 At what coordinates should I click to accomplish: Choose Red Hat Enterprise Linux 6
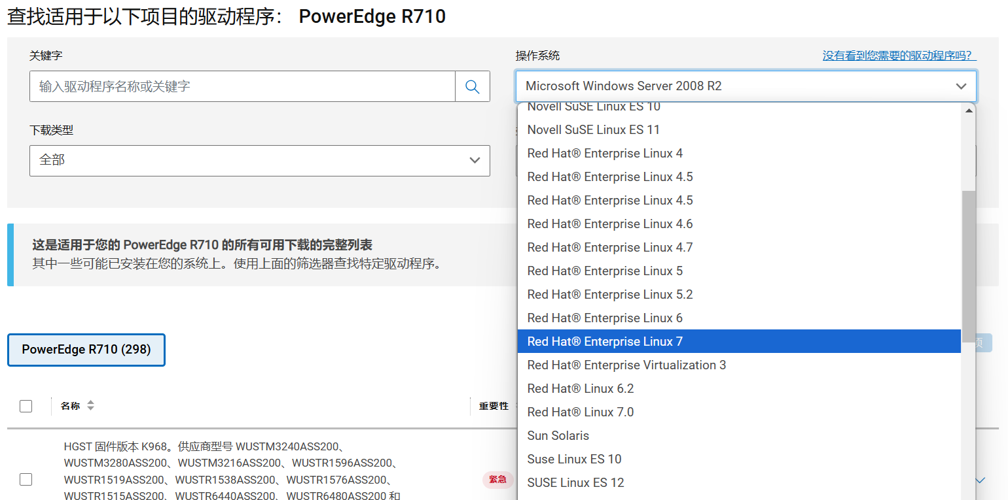tap(605, 318)
